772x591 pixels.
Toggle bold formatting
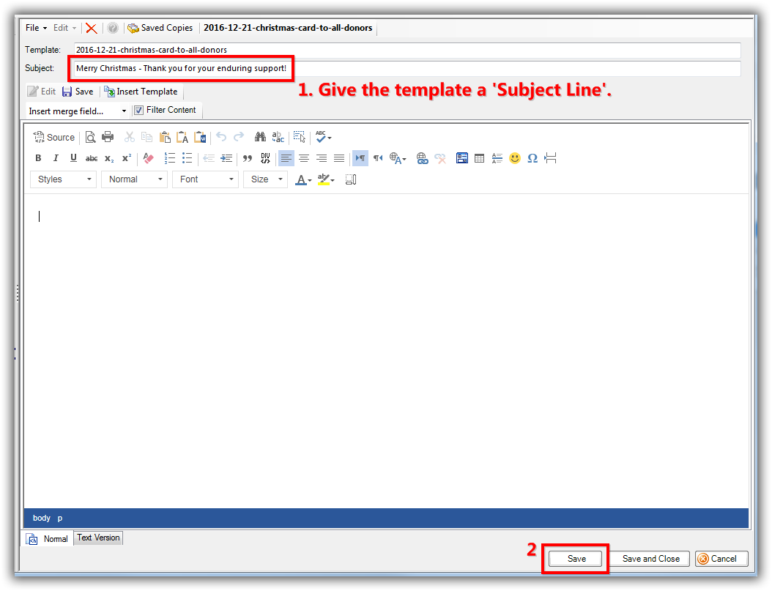coord(39,158)
